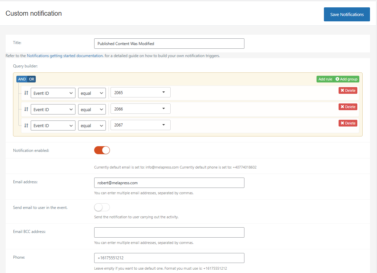Click the sort handle icon for the 2067 rule
The width and height of the screenshot is (377, 273).
[x=26, y=125]
